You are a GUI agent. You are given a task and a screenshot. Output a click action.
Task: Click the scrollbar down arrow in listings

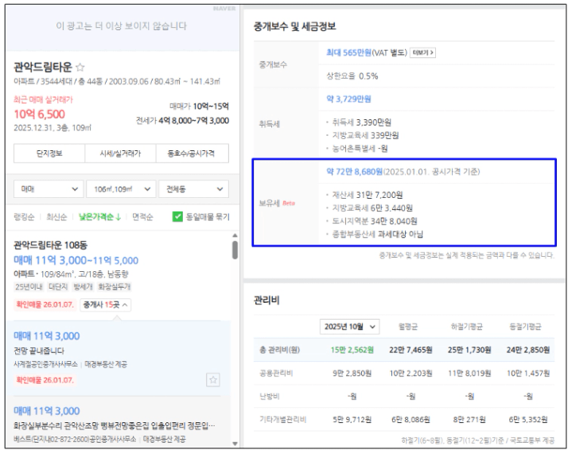(234, 443)
